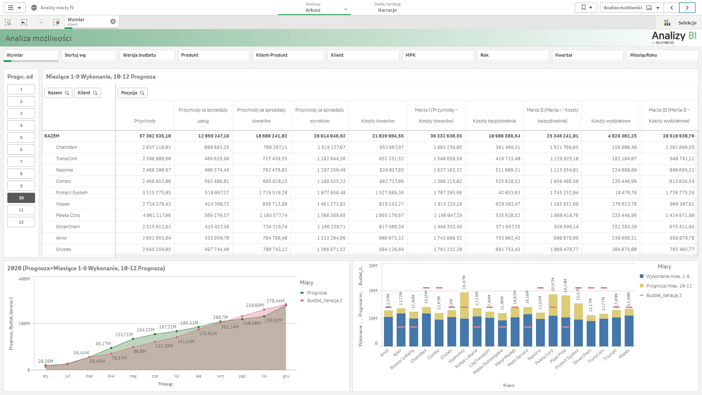Go to the next sheet
Screen dimensions: 702x395
pos(687,8)
